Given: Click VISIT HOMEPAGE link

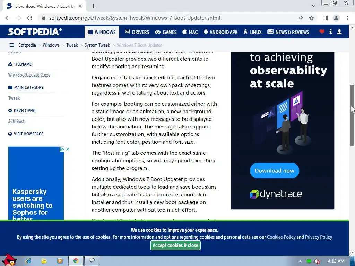Looking at the screenshot, I should tap(26, 134).
